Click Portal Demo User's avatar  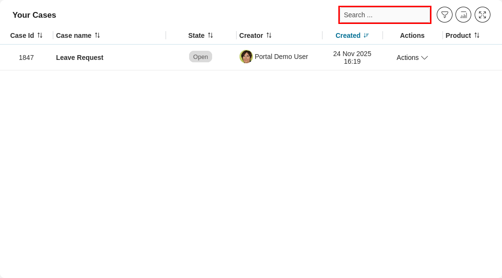pos(246,57)
